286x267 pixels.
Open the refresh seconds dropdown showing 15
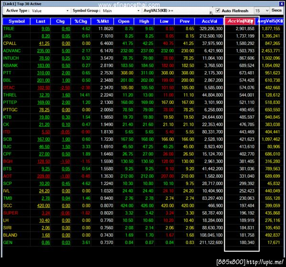point(267,10)
